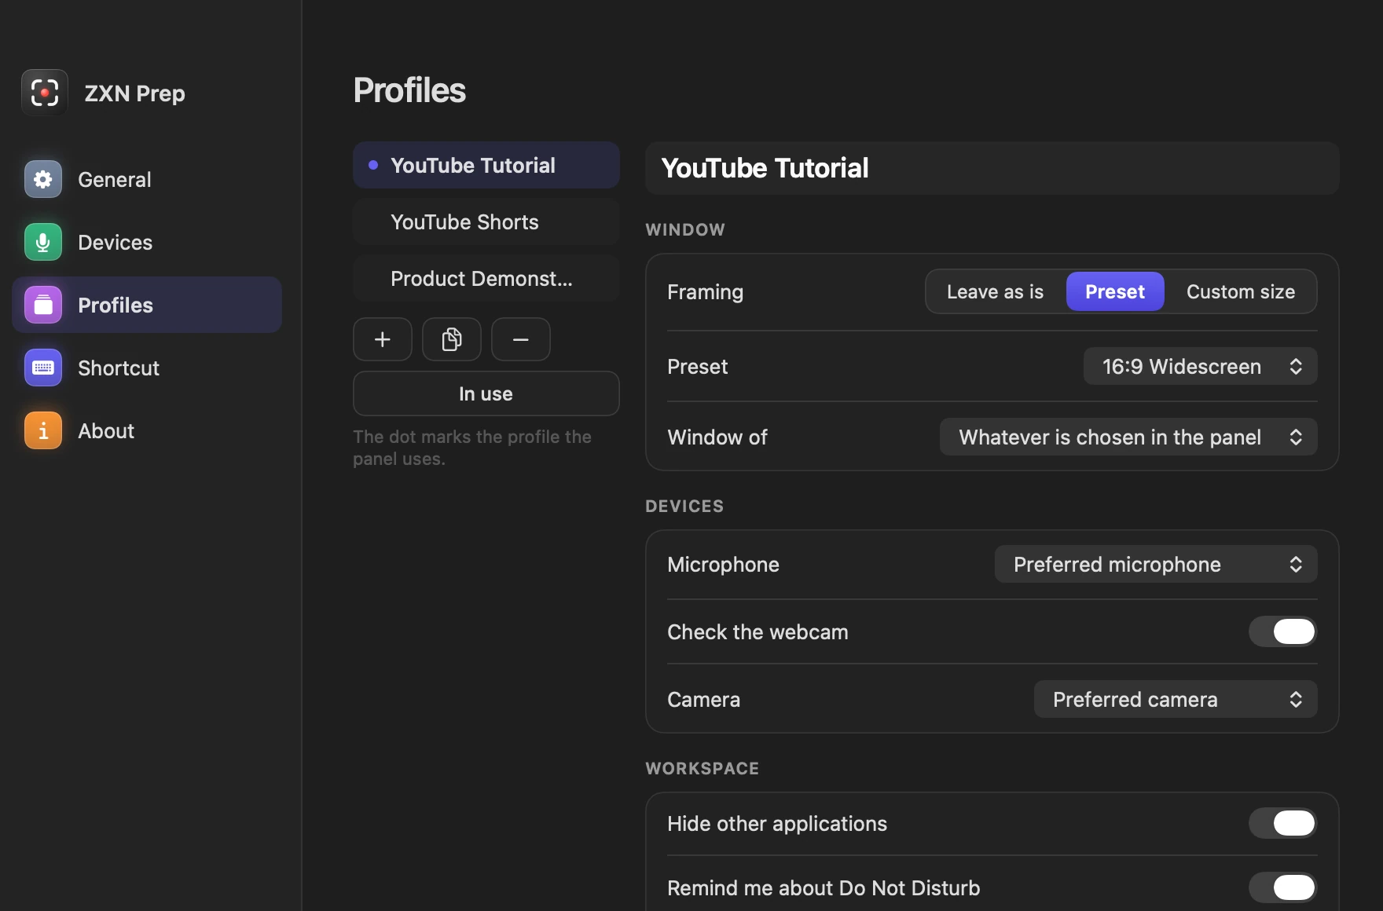Select the YouTube Shorts profile
Image resolution: width=1383 pixels, height=911 pixels.
coord(486,221)
